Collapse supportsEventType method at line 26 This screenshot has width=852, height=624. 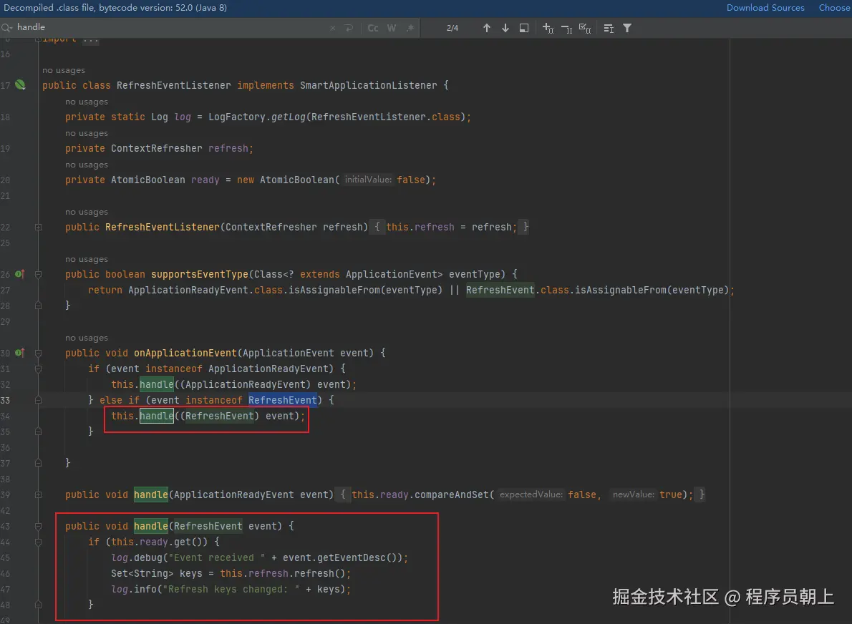(38, 274)
